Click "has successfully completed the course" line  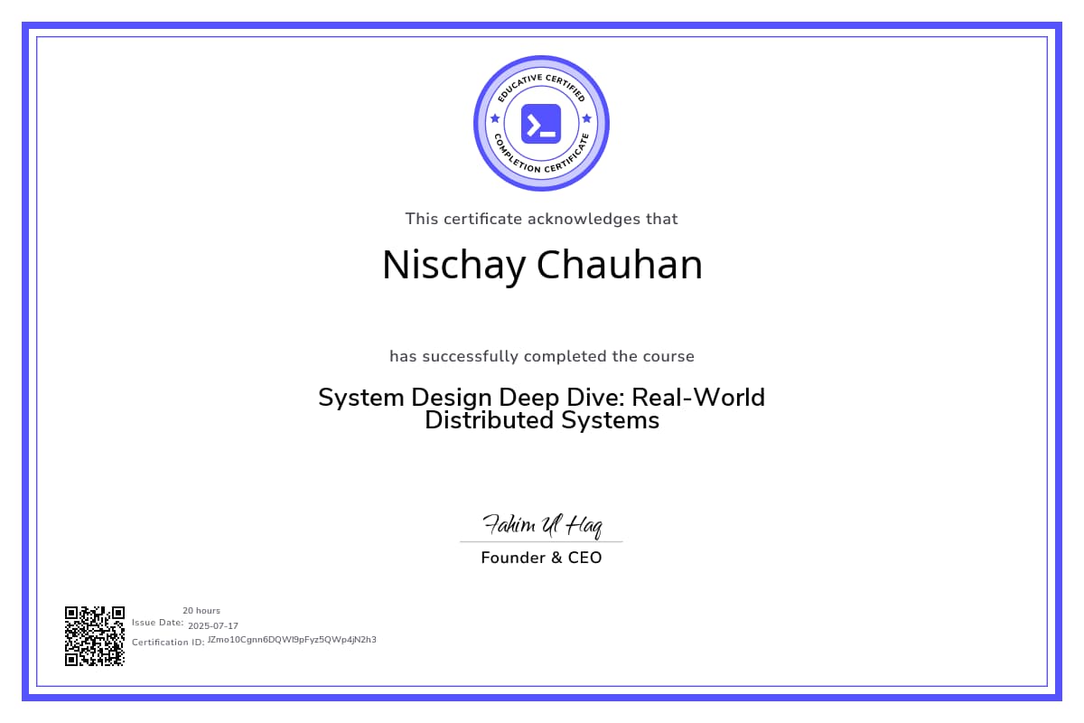542,356
